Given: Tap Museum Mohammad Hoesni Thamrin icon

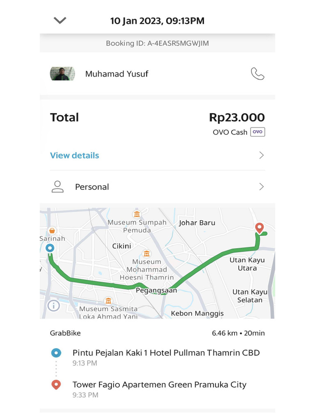Looking at the screenshot, I should point(146,253).
